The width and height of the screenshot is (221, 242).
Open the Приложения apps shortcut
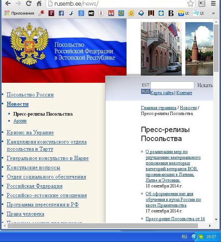coord(19,13)
